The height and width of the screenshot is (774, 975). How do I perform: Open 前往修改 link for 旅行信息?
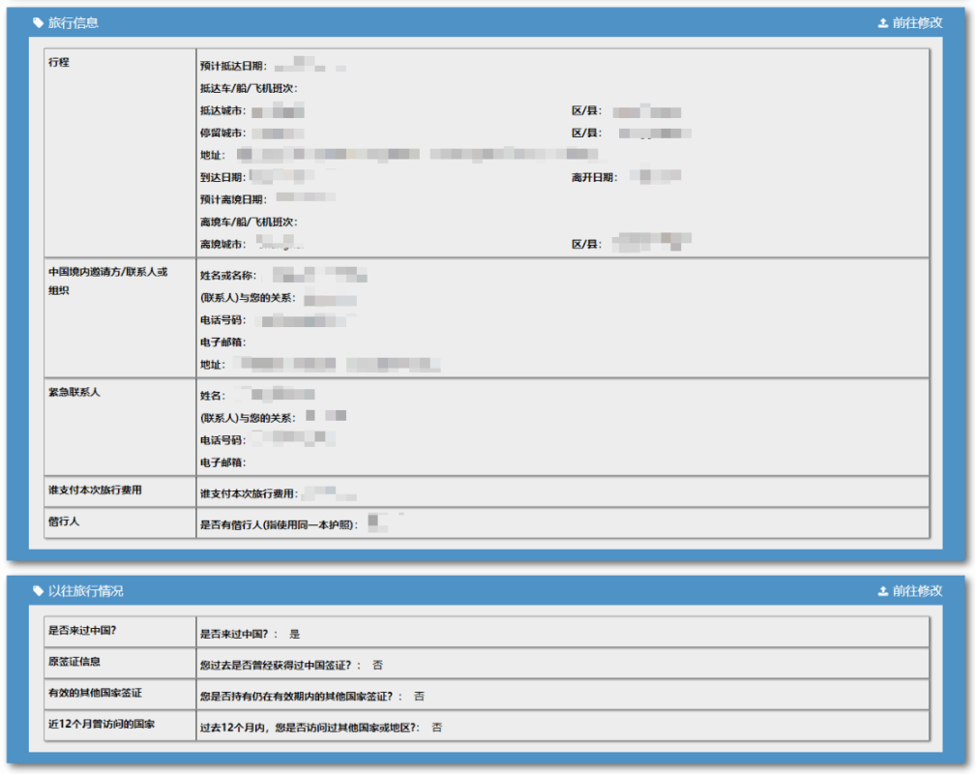(x=917, y=22)
